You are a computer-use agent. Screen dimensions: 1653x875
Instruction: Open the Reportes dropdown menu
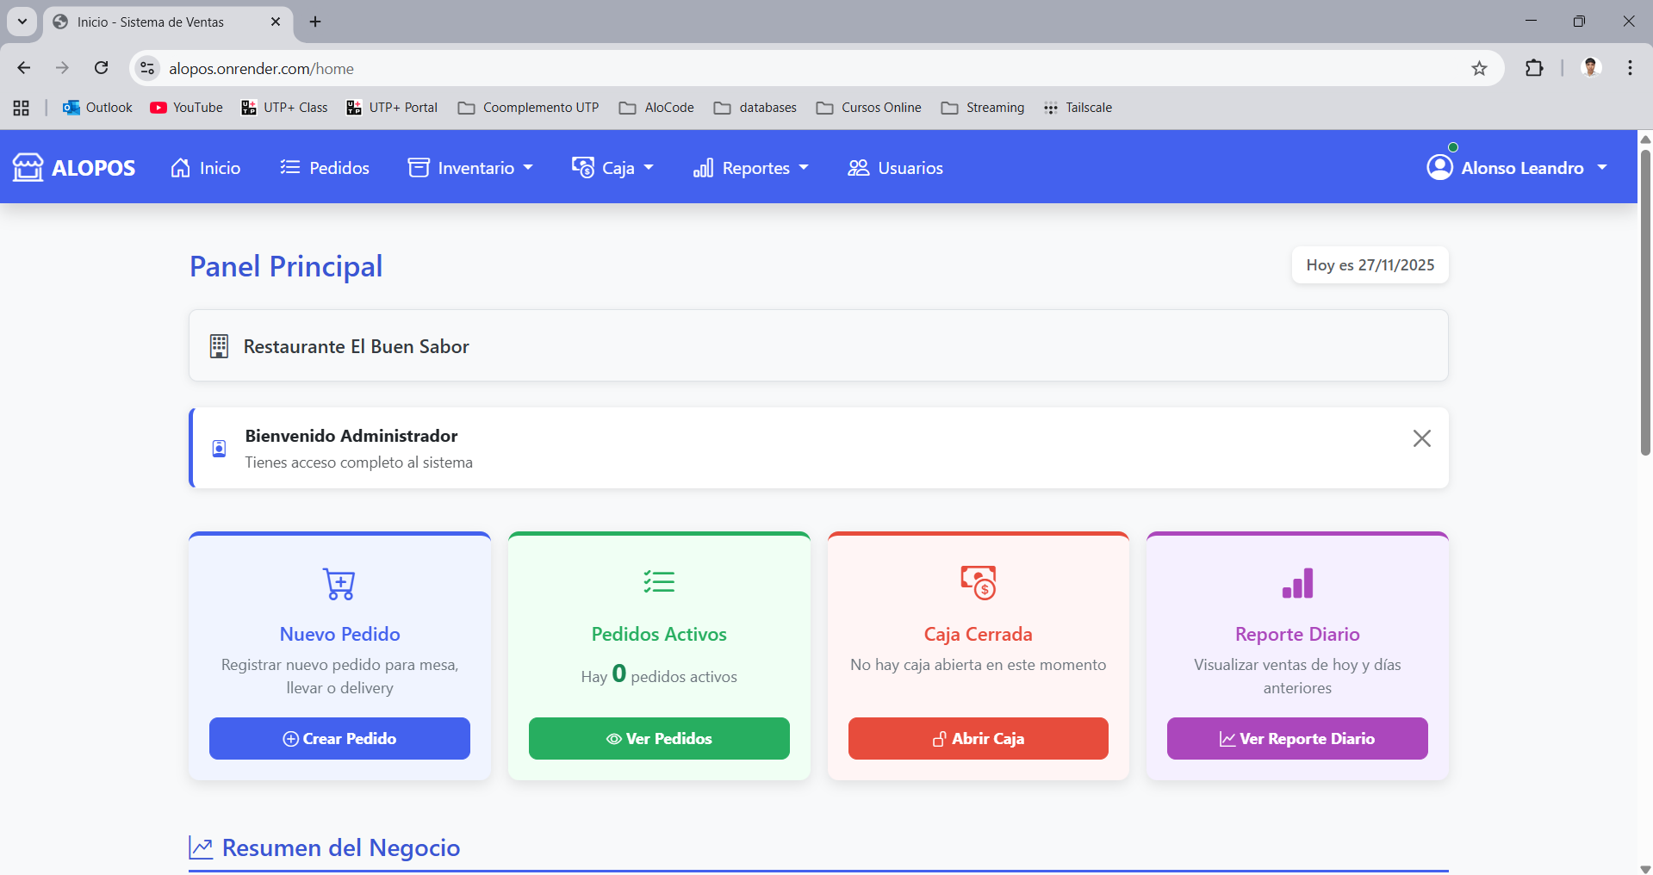coord(751,168)
